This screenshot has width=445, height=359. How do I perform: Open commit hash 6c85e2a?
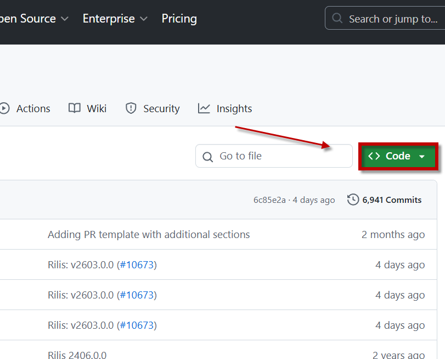(x=269, y=200)
